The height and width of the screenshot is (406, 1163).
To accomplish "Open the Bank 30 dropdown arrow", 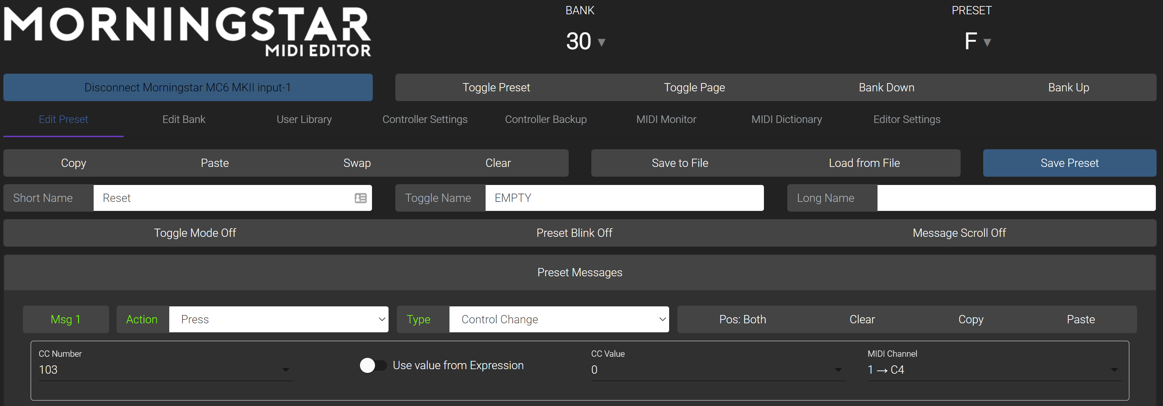I will tap(601, 42).
